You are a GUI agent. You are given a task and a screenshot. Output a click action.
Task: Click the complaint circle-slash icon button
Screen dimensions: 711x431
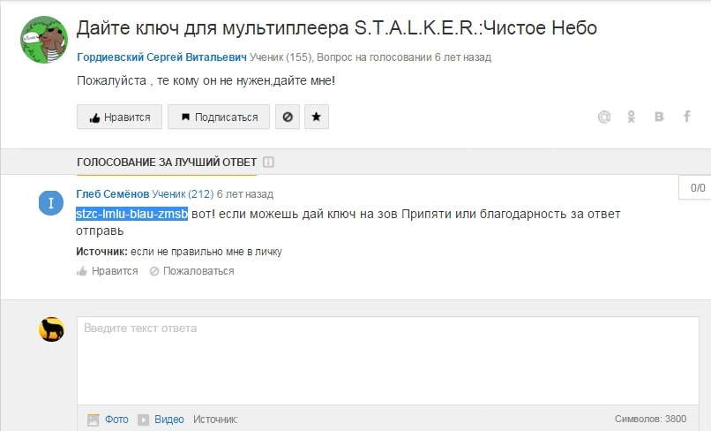pyautogui.click(x=288, y=117)
